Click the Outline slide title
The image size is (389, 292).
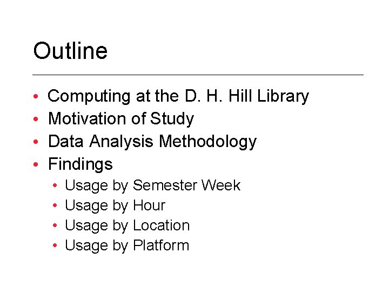point(70,51)
